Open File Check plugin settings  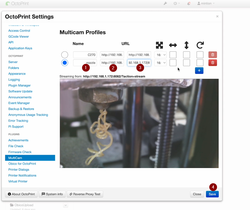point(16,146)
